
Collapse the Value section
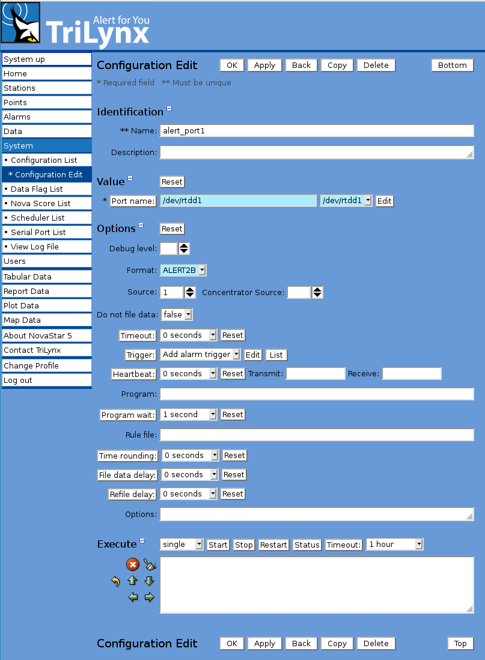[x=130, y=178]
